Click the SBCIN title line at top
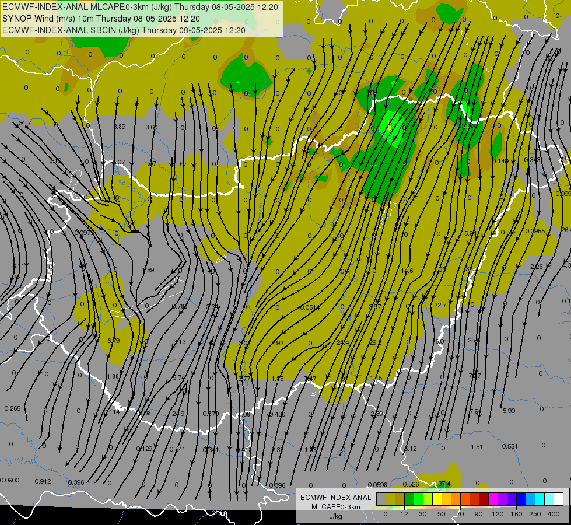 point(124,30)
